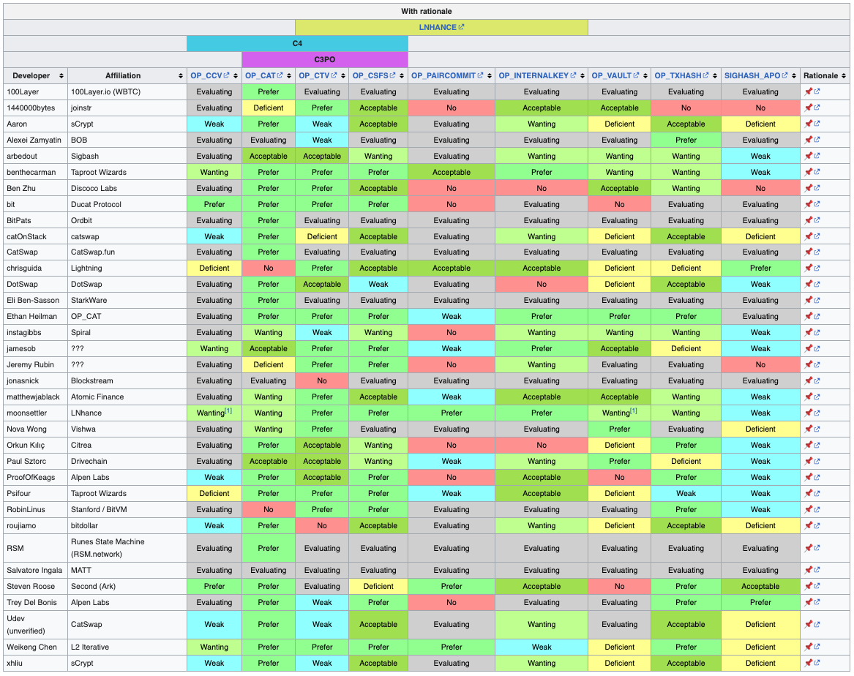
Task: Open the OP_CAT column header link
Action: pos(264,75)
